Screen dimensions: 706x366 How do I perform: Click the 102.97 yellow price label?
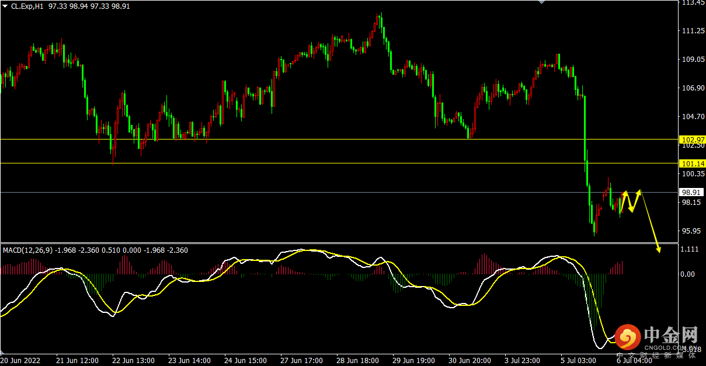click(x=693, y=140)
